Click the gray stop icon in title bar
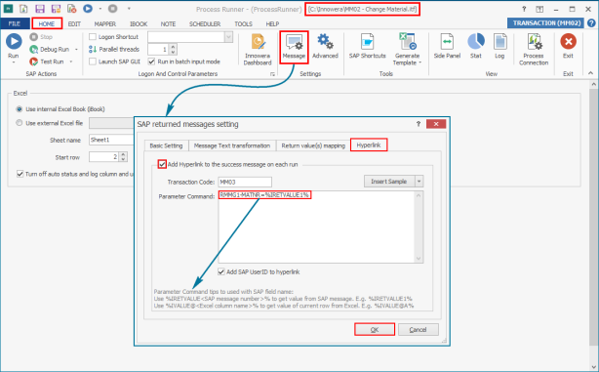This screenshot has width=599, height=372. 112,9
